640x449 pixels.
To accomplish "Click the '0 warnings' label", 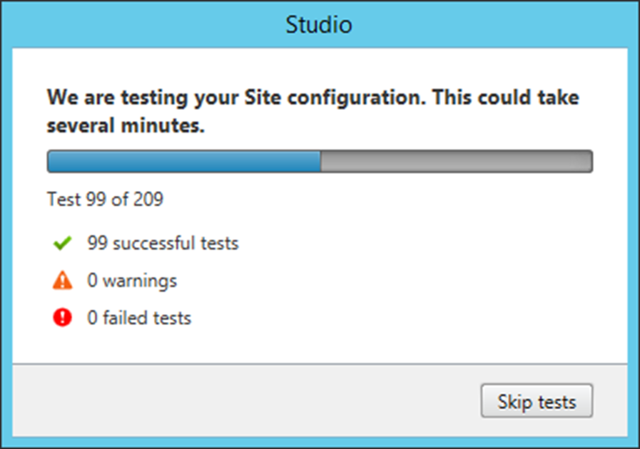I will [x=132, y=280].
